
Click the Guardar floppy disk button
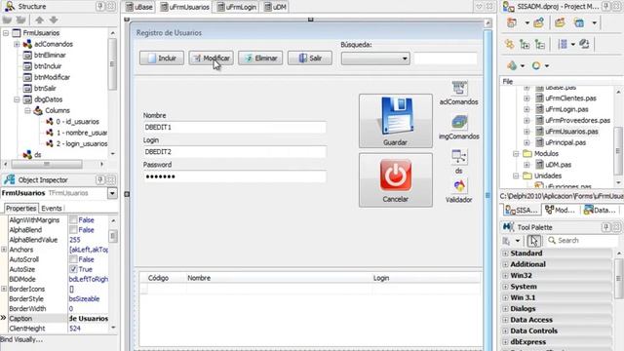point(396,121)
